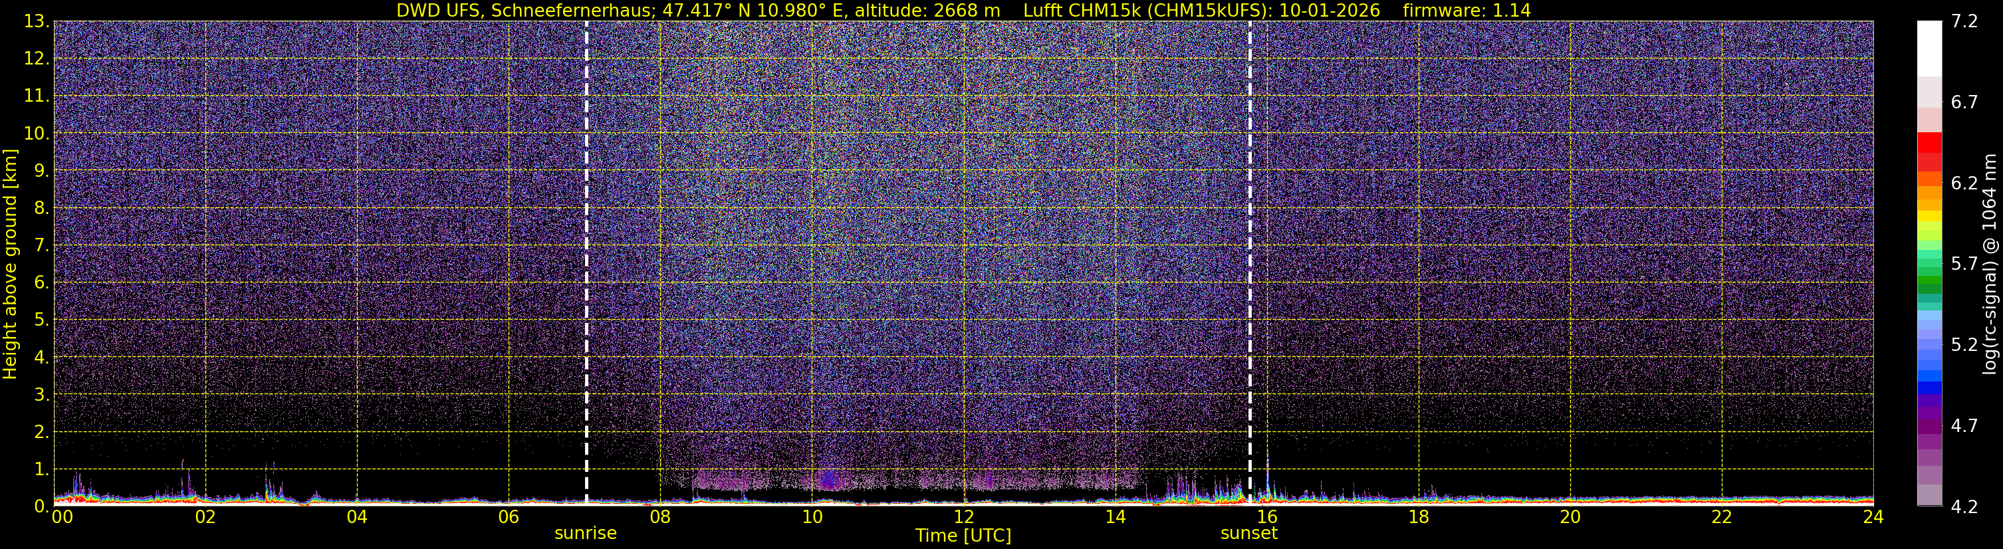Image resolution: width=2003 pixels, height=549 pixels.
Task: Click the height axis tick label 5.
Action: click(x=41, y=320)
